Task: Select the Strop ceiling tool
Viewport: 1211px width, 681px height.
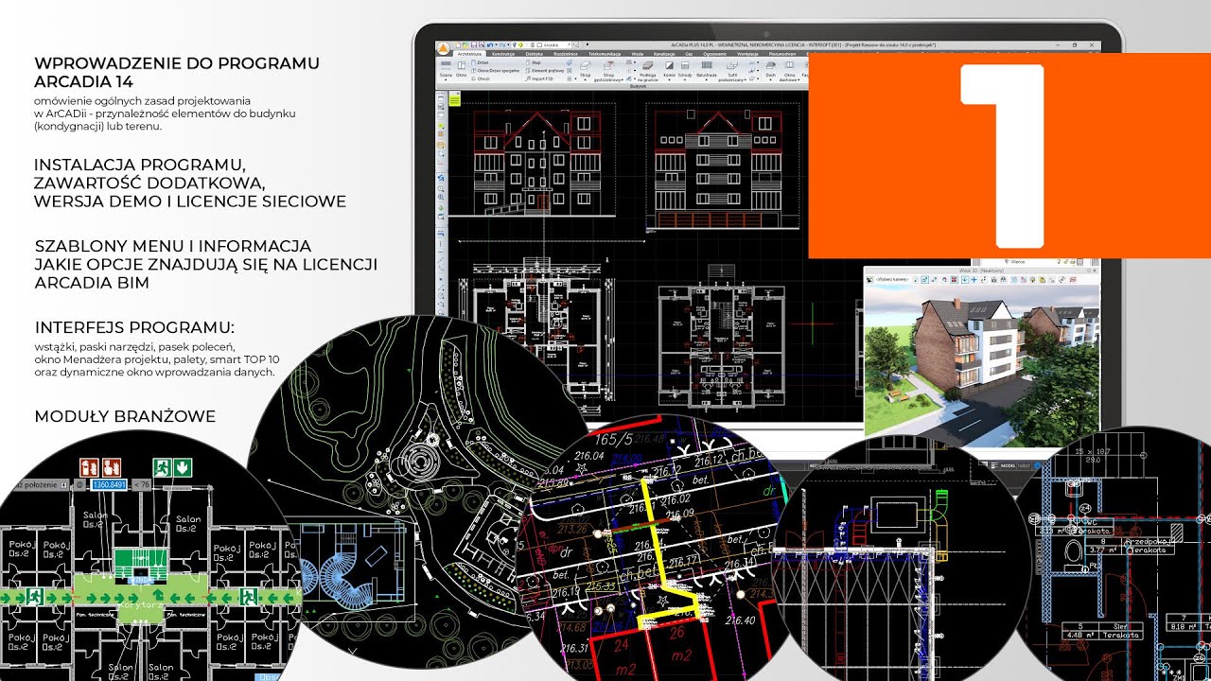Action: [x=586, y=67]
